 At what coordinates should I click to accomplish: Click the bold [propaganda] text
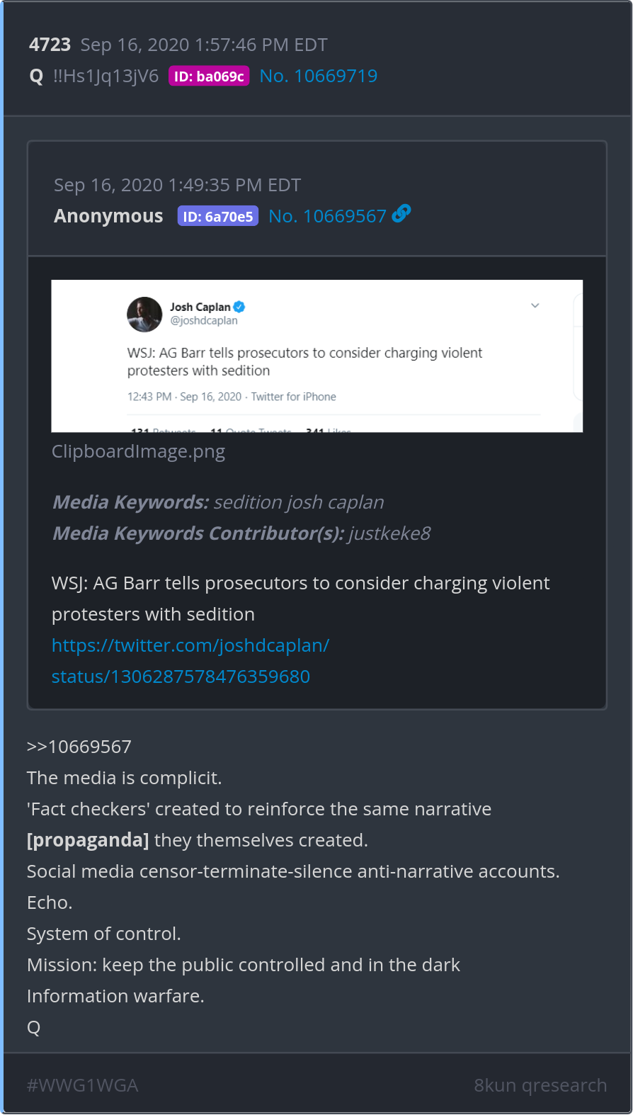pos(88,840)
